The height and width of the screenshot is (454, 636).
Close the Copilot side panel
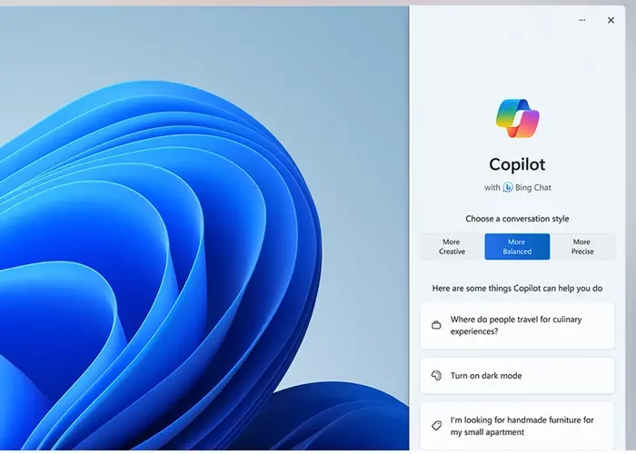611,20
